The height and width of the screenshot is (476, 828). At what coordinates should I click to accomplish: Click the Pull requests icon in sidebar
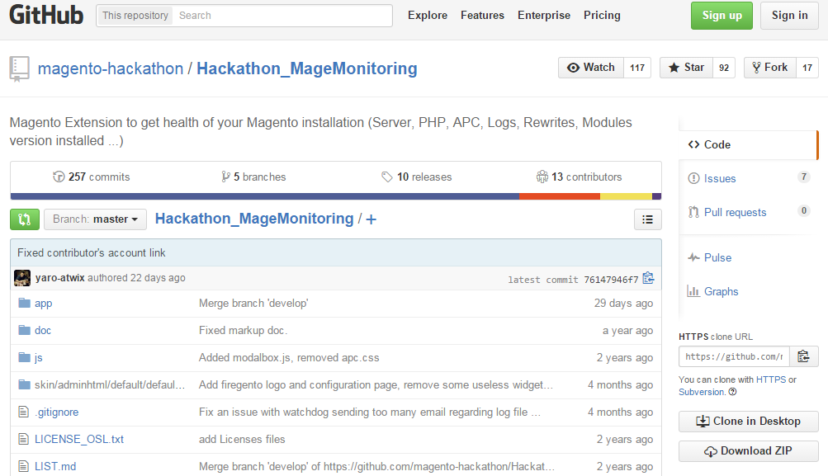(694, 212)
